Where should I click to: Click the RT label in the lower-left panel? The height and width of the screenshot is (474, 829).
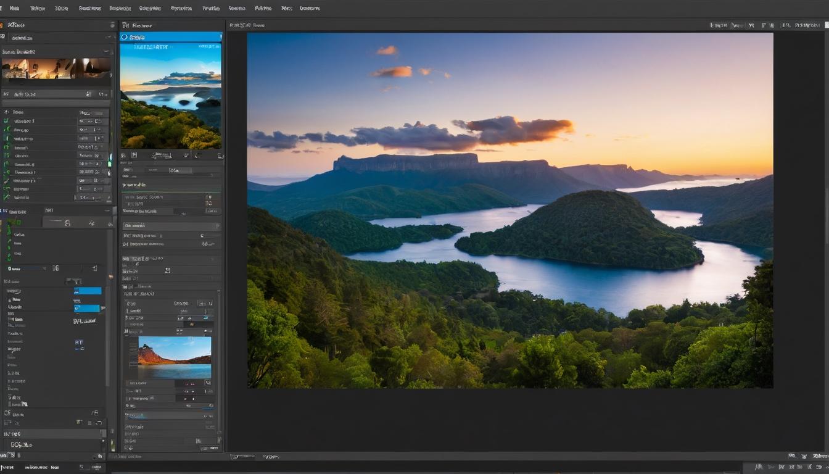tap(79, 342)
